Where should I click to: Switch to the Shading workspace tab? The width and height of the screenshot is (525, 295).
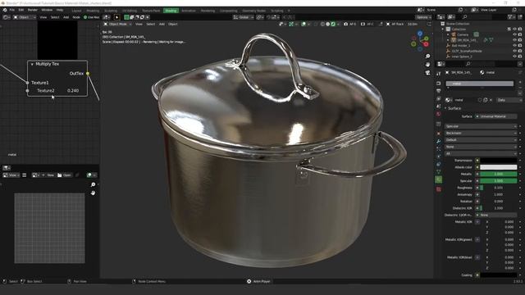(x=171, y=11)
